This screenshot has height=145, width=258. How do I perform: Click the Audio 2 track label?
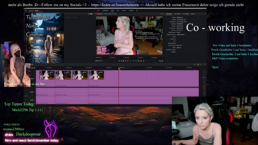(32, 100)
